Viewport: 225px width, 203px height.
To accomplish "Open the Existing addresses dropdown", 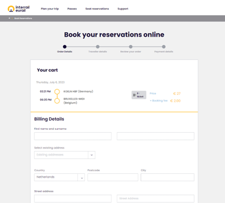I will tap(65, 155).
